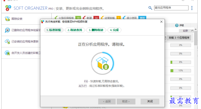
Task: Open the three-dot more options menu
Action: 192,8
